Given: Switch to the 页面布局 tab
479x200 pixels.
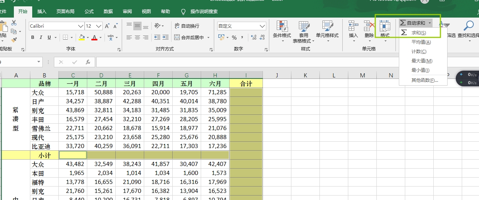Looking at the screenshot, I should (x=66, y=12).
